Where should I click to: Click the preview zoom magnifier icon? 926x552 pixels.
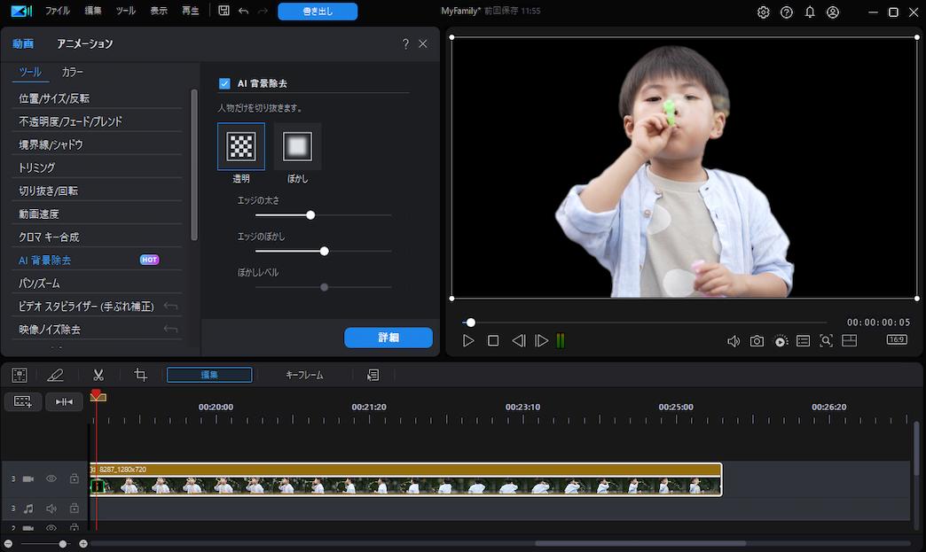[826, 340]
